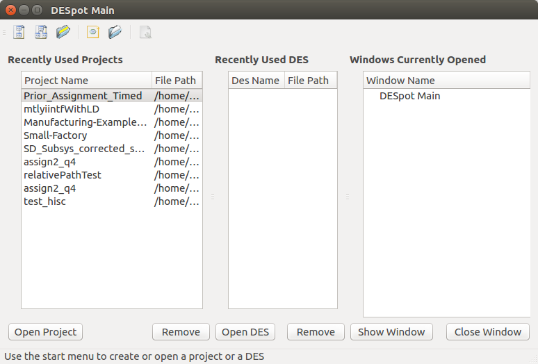
Task: Select DESpot Main in the opened windows list
Action: click(409, 96)
